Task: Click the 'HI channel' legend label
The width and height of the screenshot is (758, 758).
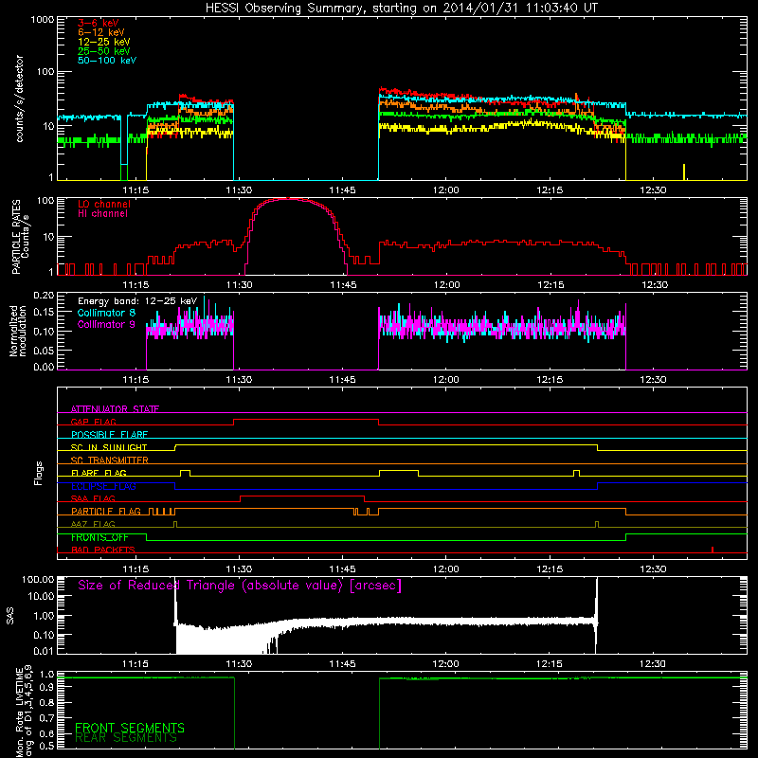Action: (x=103, y=214)
